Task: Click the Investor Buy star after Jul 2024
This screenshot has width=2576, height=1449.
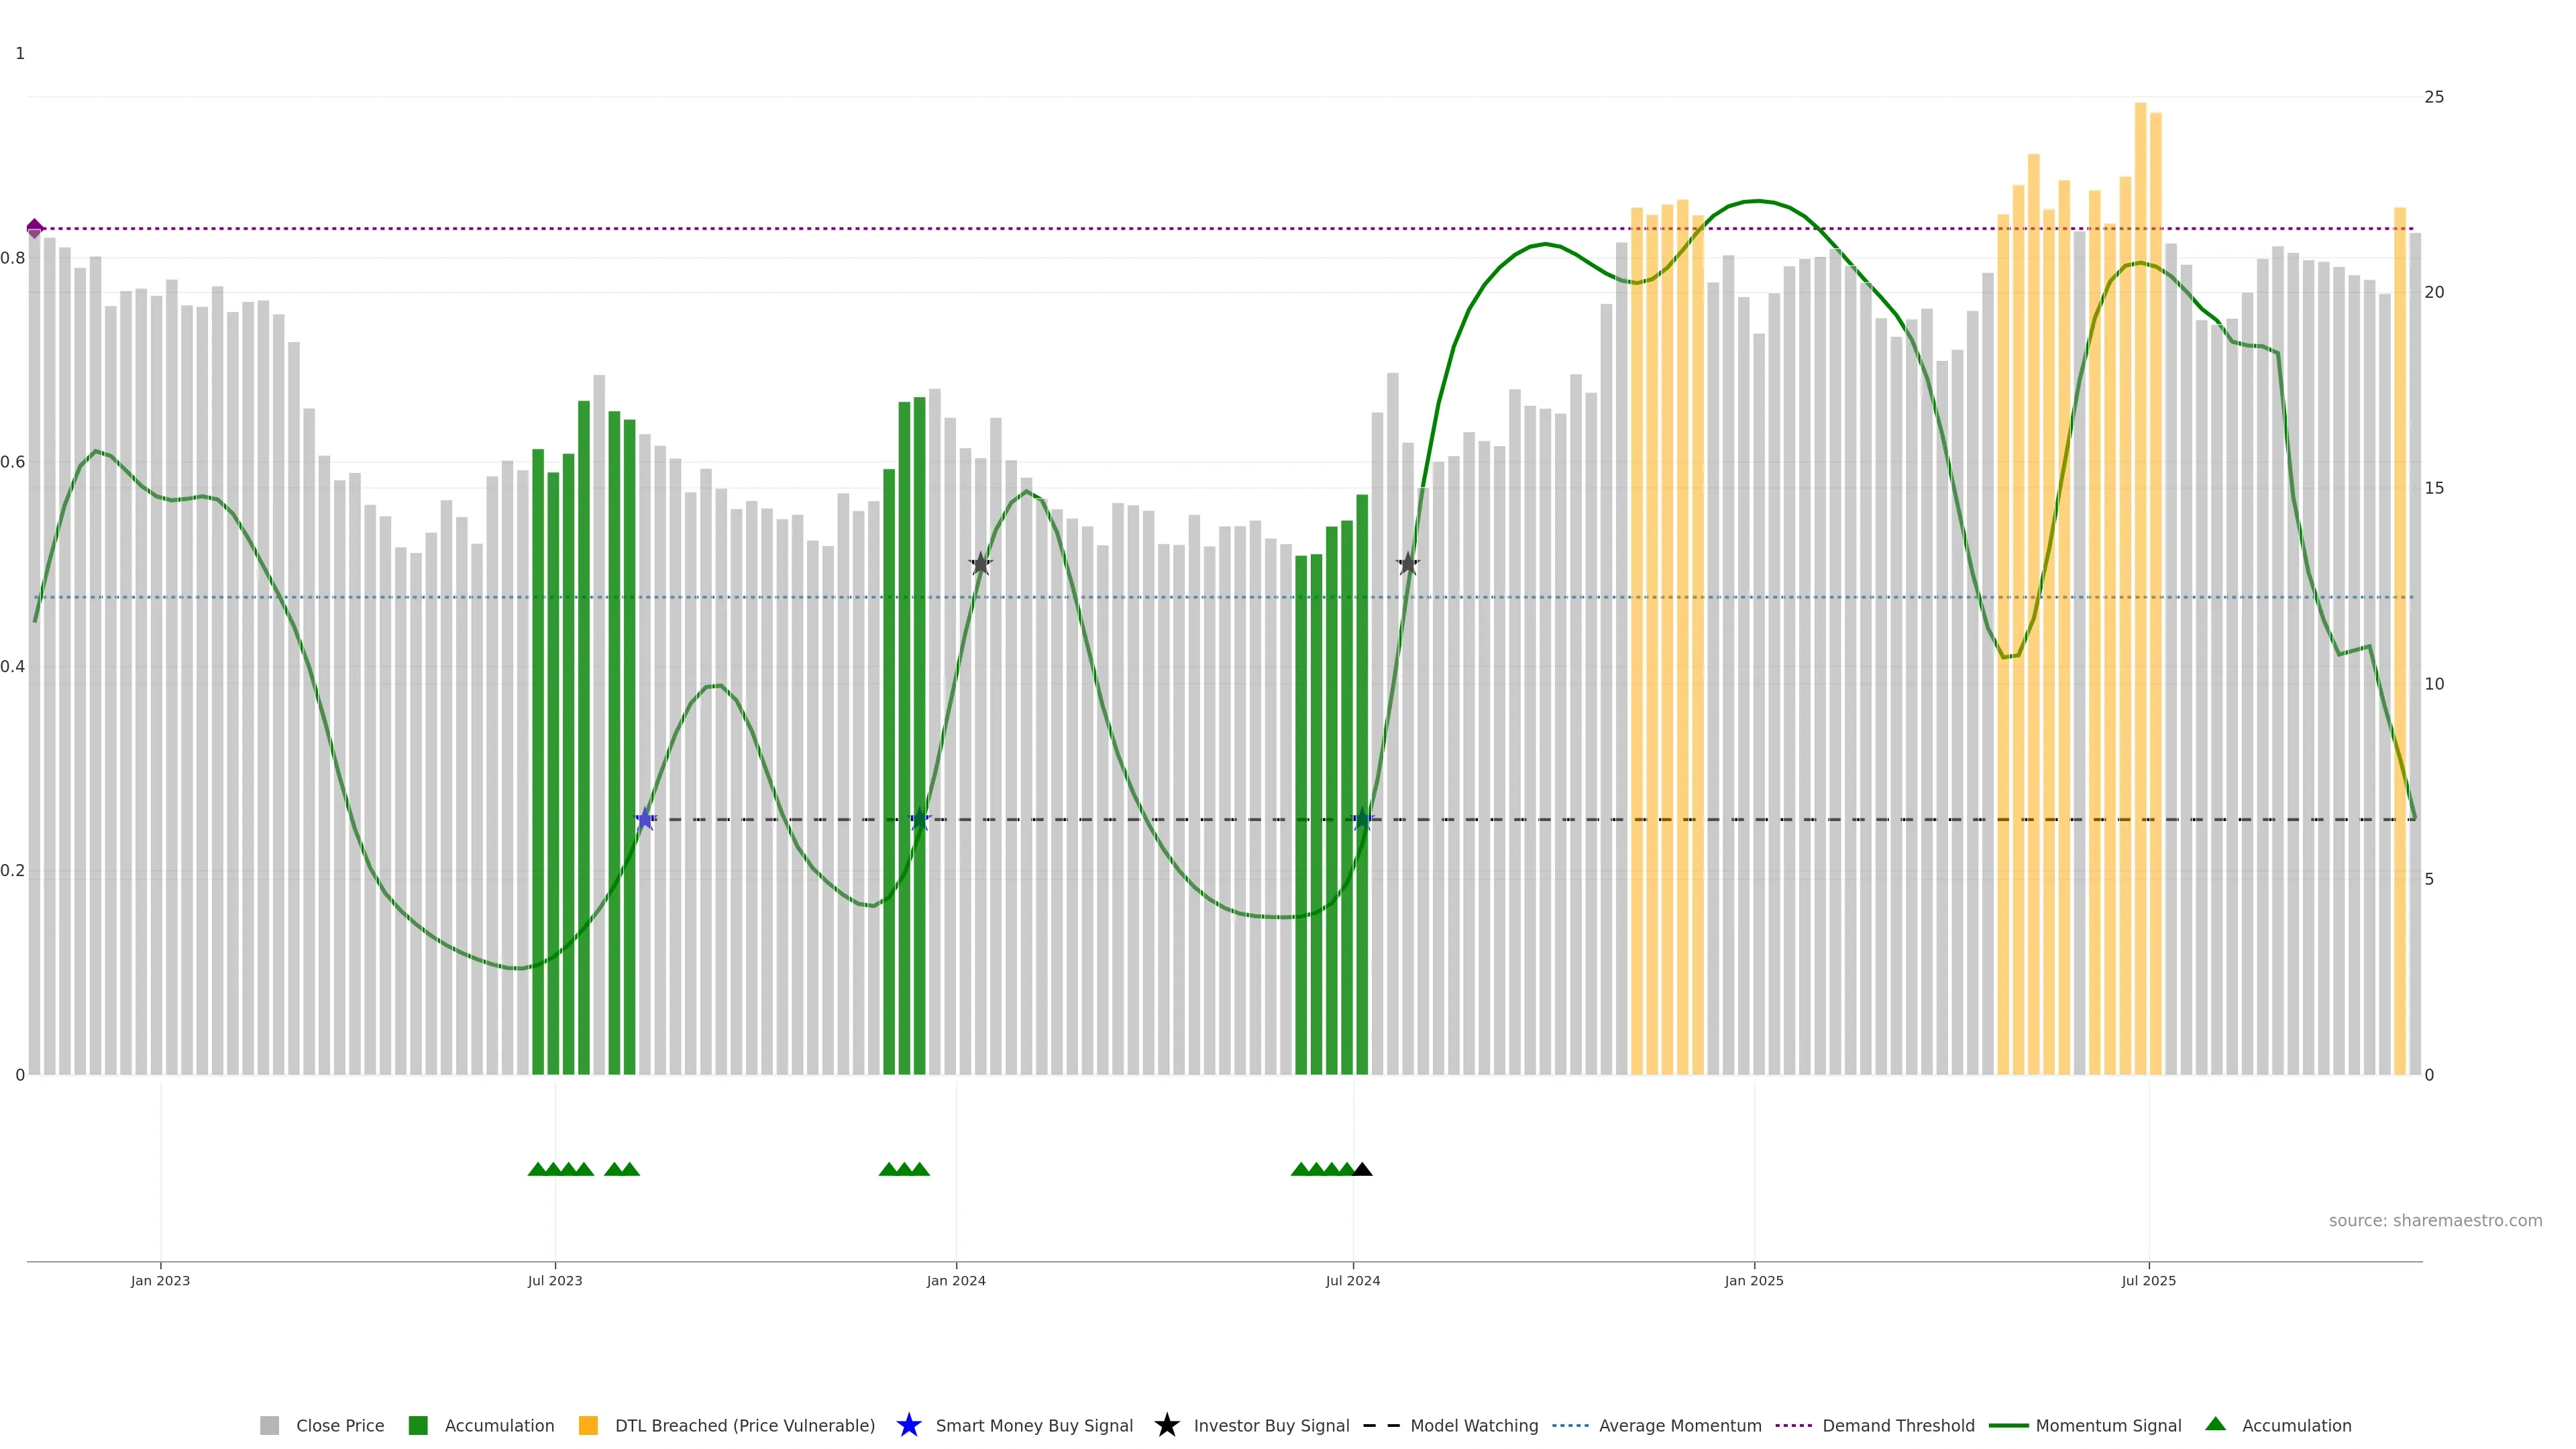Action: (1408, 564)
